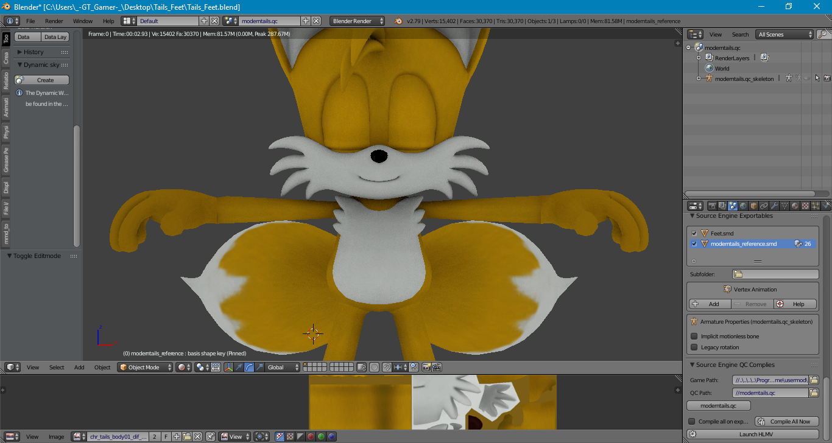Expand the History panel
Screen dimensions: 832x443
click(x=33, y=52)
